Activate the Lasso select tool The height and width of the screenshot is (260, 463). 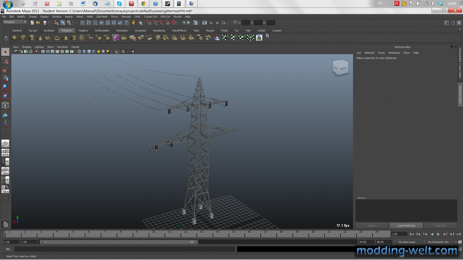tap(5, 61)
